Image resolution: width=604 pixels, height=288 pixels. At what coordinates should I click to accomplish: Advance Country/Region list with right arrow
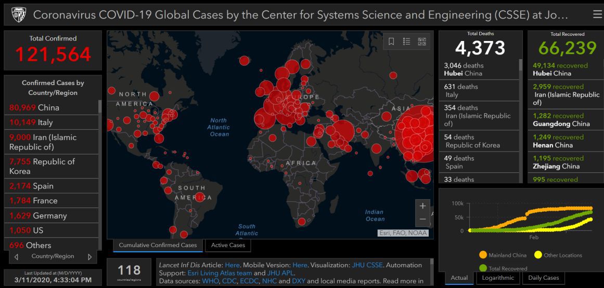pyautogui.click(x=89, y=257)
